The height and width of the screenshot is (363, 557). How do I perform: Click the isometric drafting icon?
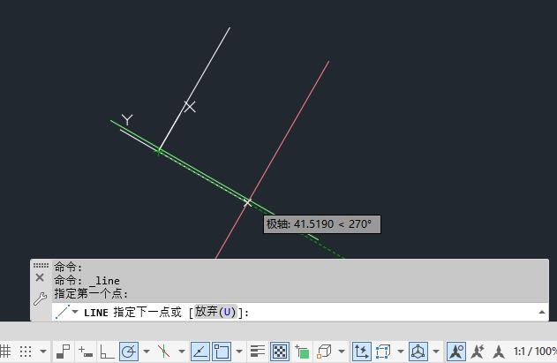click(x=164, y=352)
